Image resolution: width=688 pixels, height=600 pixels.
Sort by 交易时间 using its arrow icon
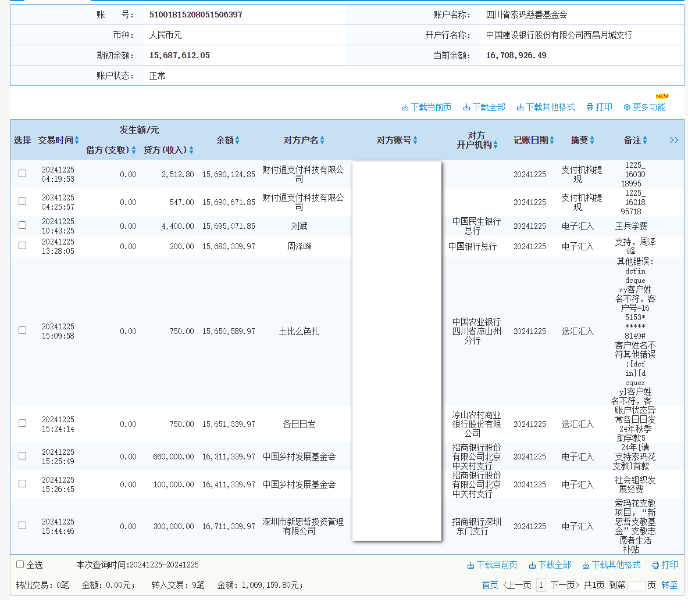[77, 140]
